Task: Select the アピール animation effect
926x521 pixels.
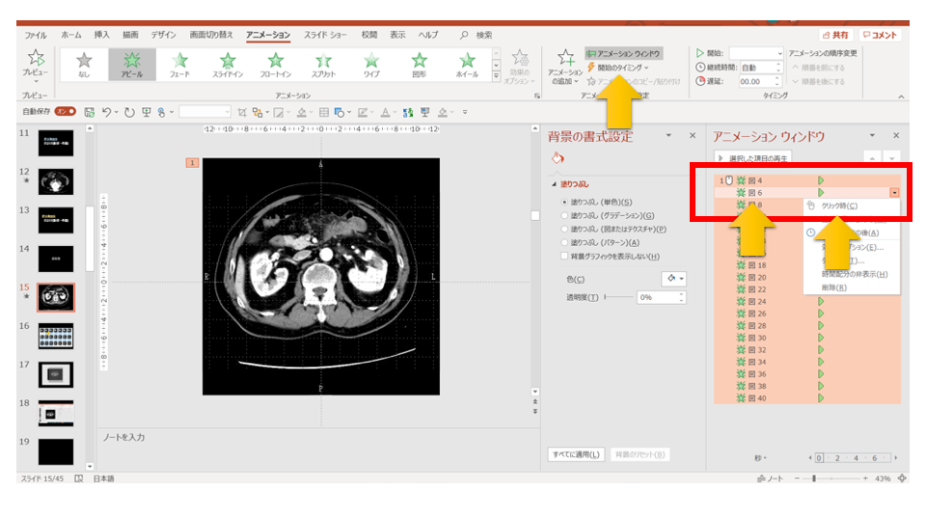Action: [132, 64]
